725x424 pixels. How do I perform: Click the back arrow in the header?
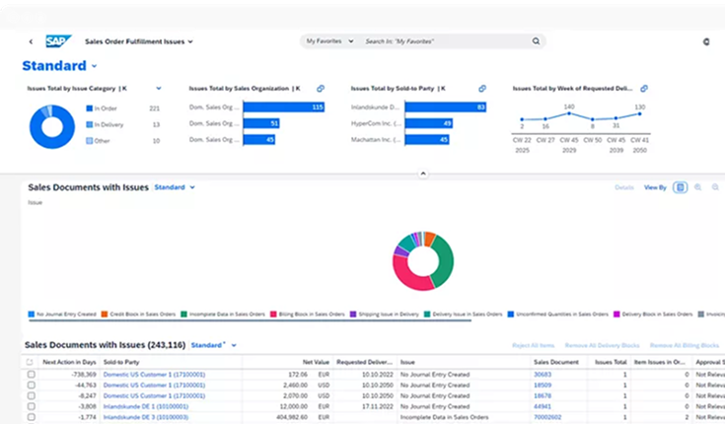coord(31,41)
